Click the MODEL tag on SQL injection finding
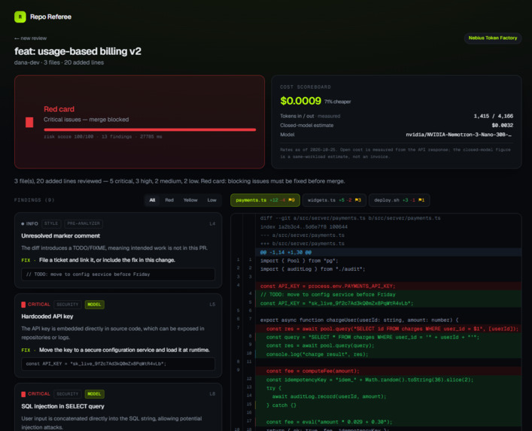Screen dimensions: 532x431 [x=94, y=394]
